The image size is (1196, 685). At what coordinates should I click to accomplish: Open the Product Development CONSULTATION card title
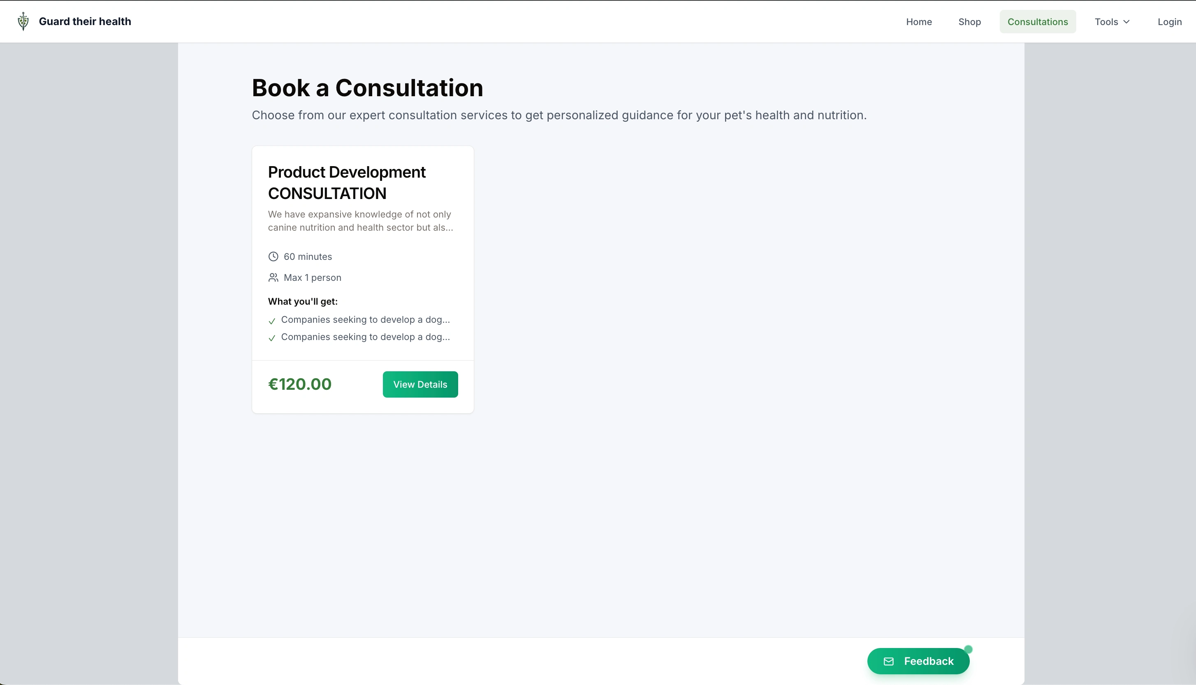pos(347,183)
